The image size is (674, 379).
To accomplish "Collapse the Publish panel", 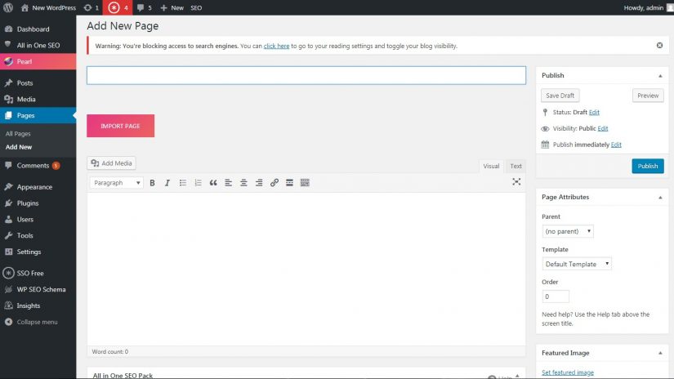I will (x=660, y=76).
